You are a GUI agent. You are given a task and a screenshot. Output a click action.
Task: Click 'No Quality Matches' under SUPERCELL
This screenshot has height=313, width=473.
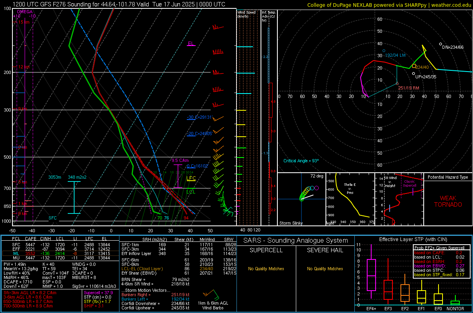(x=266, y=269)
